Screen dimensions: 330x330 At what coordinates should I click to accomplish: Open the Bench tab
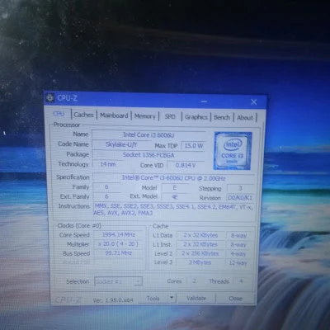tap(222, 117)
